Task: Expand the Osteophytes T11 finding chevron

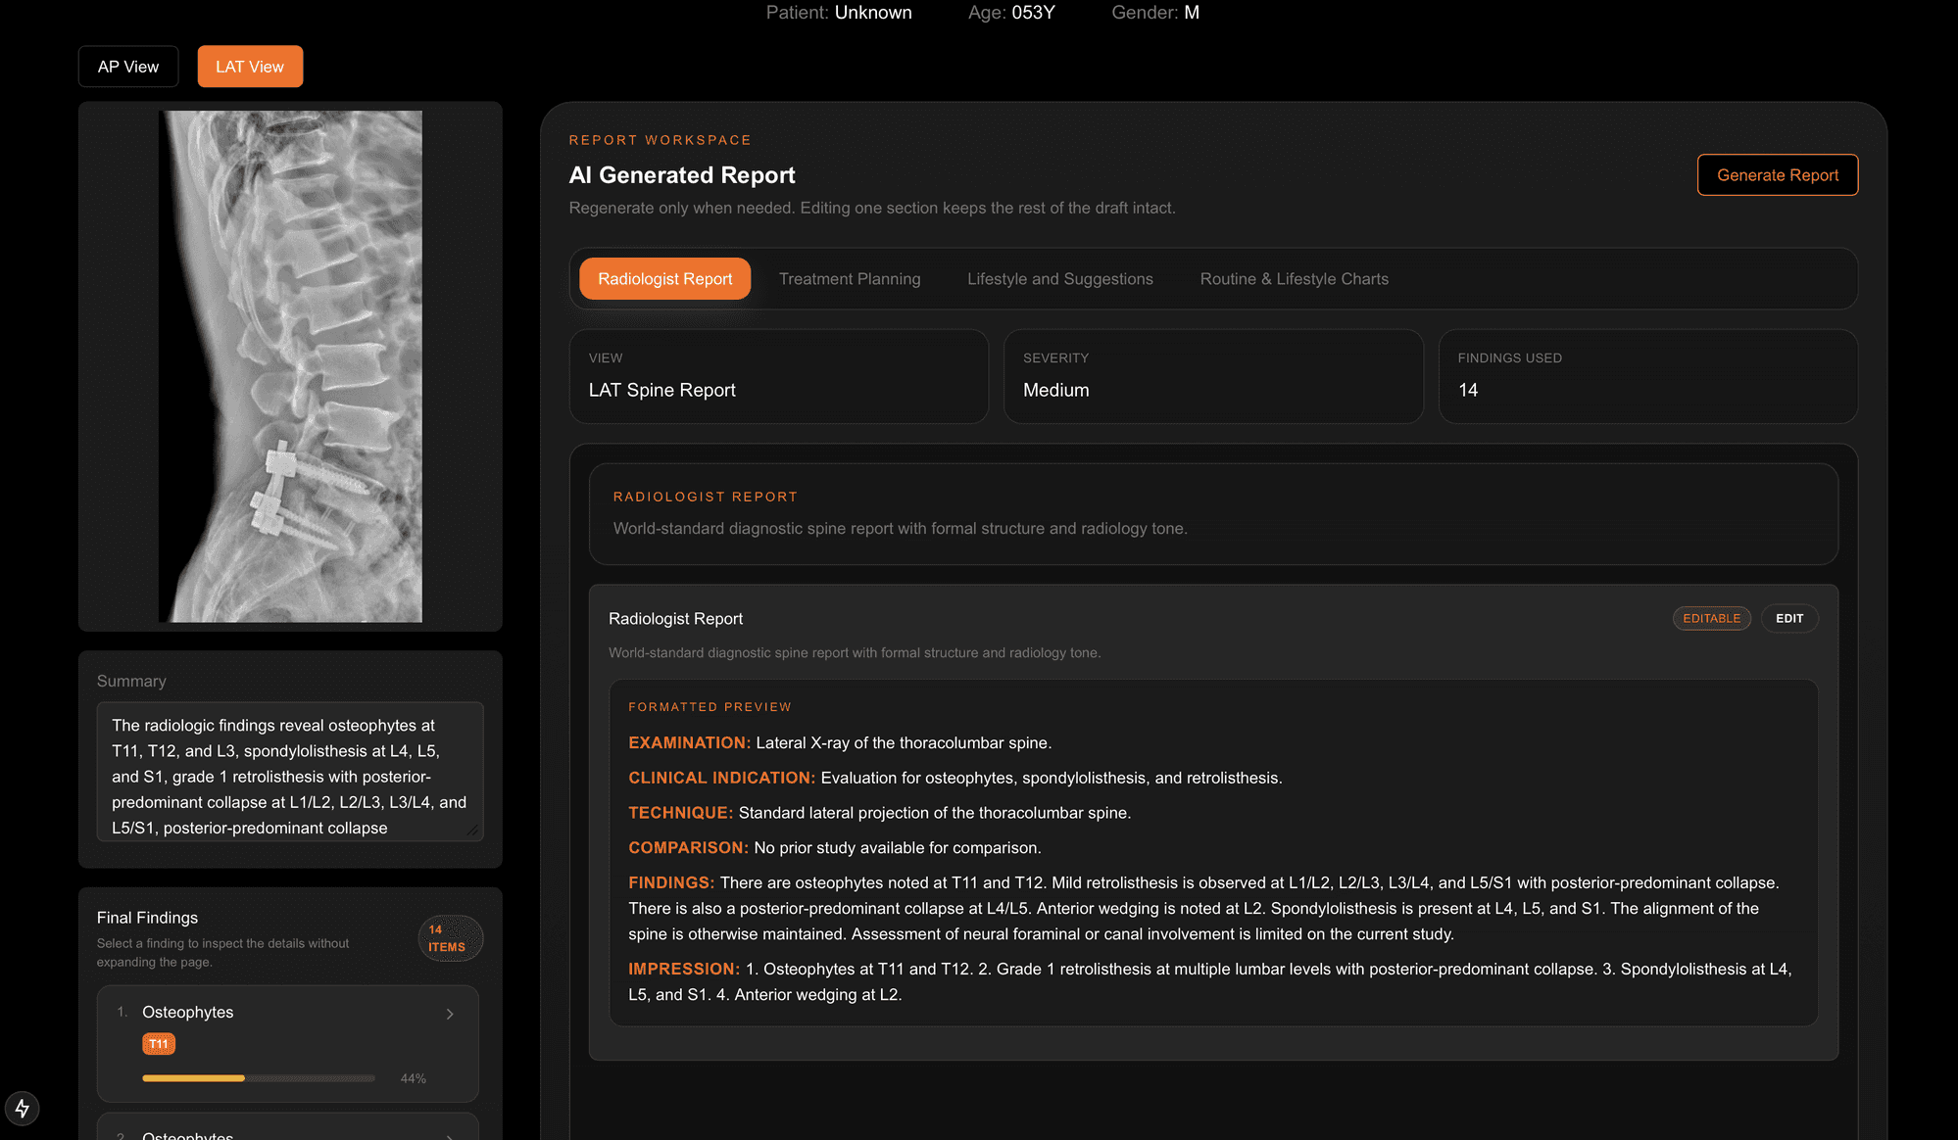Action: coord(450,1014)
